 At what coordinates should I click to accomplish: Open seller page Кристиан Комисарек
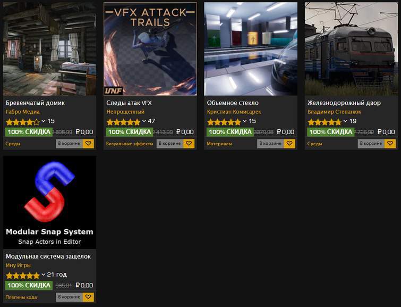click(x=234, y=112)
